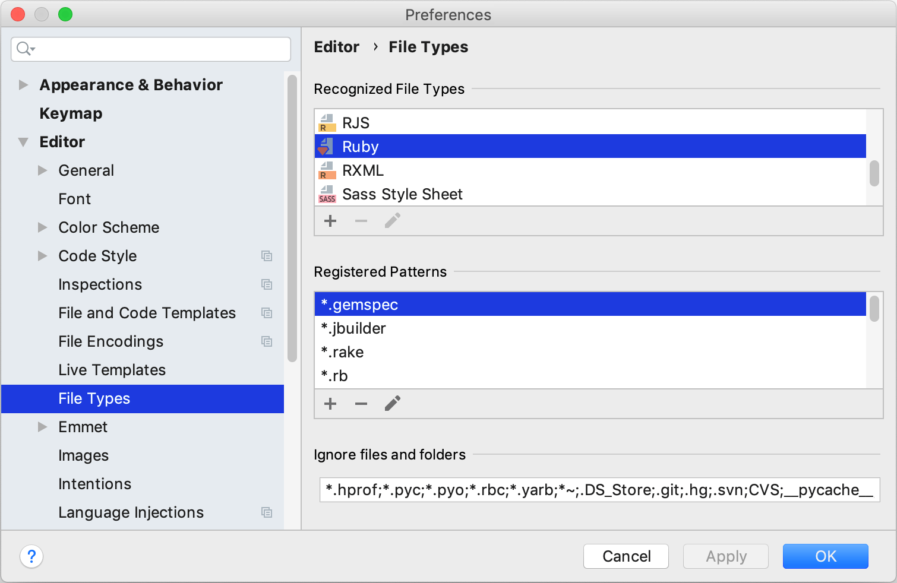Expand the Color Scheme section
The width and height of the screenshot is (897, 583).
pyautogui.click(x=43, y=227)
